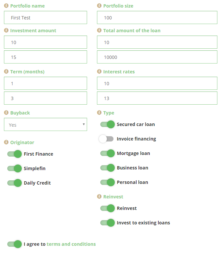Toggle off Invest to existing loans

pyautogui.click(x=108, y=223)
